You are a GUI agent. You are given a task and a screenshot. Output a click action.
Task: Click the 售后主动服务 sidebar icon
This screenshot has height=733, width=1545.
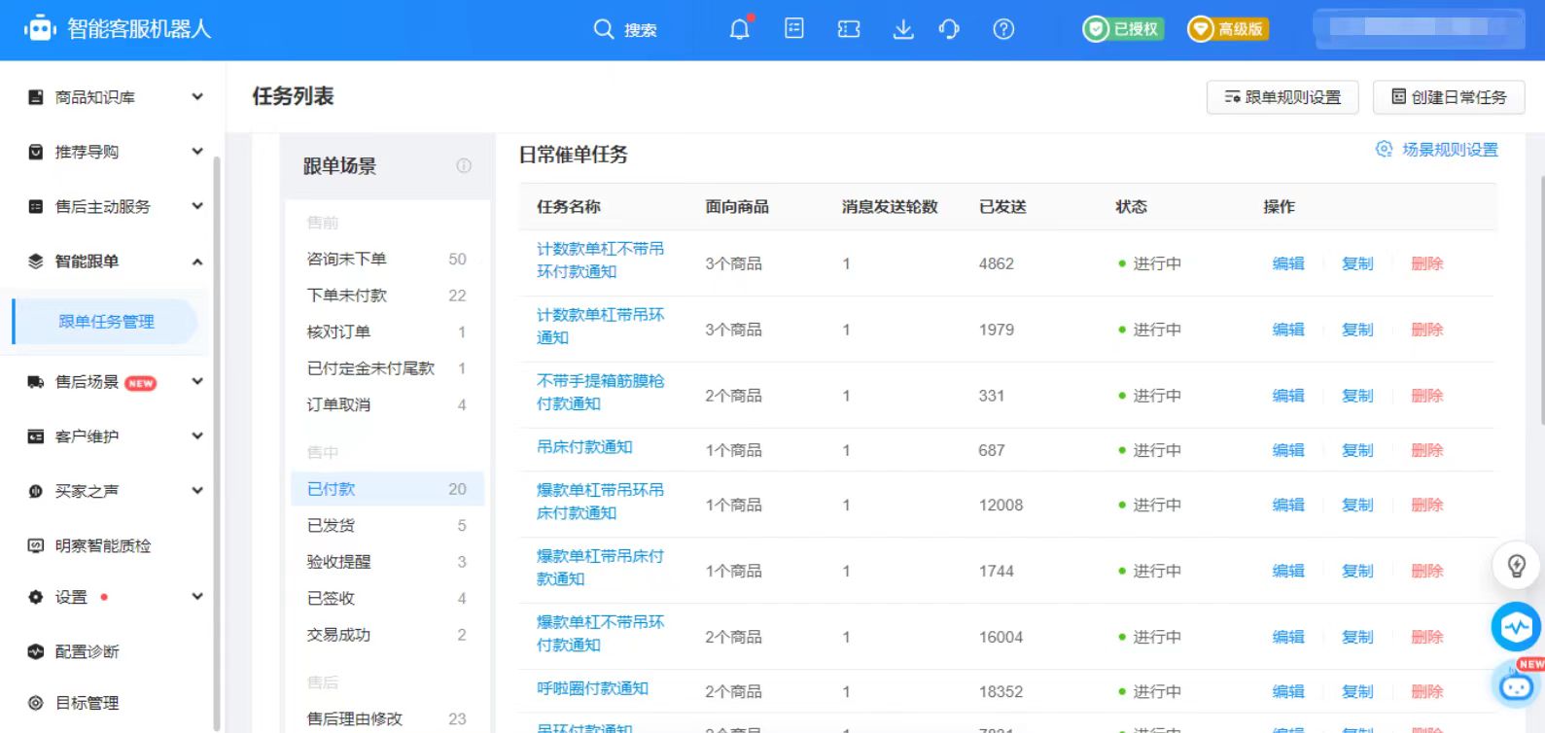[36, 206]
